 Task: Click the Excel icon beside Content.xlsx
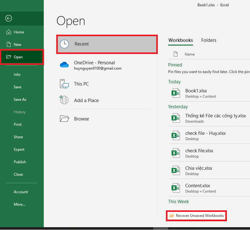[176, 188]
